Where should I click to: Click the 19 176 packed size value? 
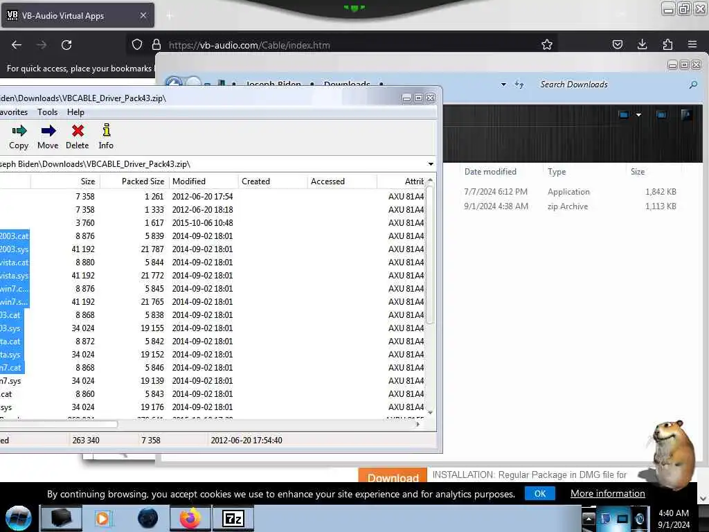point(152,407)
